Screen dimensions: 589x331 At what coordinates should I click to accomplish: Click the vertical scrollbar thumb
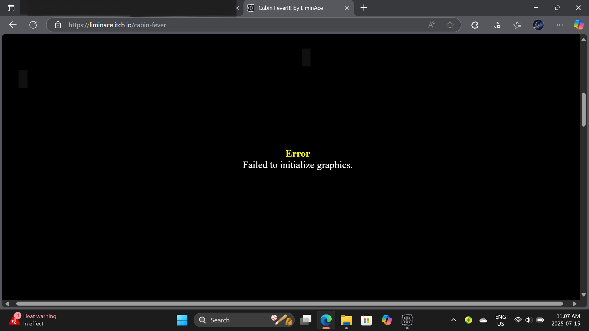click(x=583, y=109)
